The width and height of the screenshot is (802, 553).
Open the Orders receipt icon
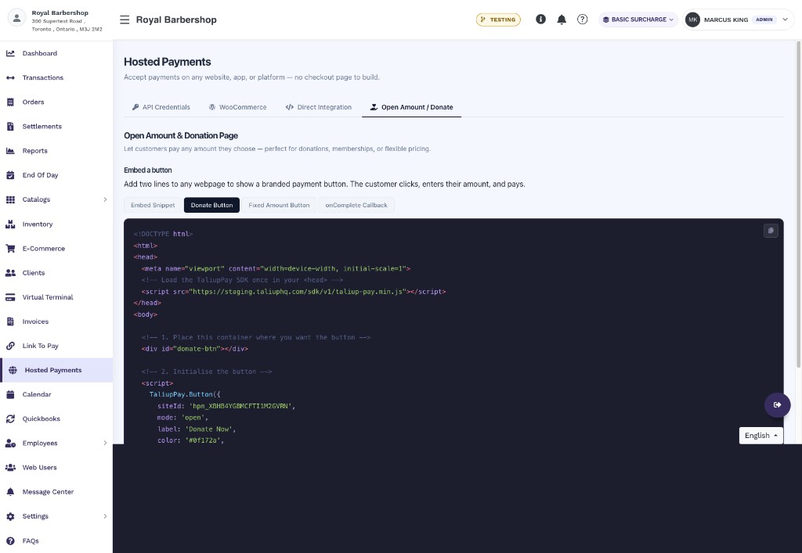click(x=10, y=102)
